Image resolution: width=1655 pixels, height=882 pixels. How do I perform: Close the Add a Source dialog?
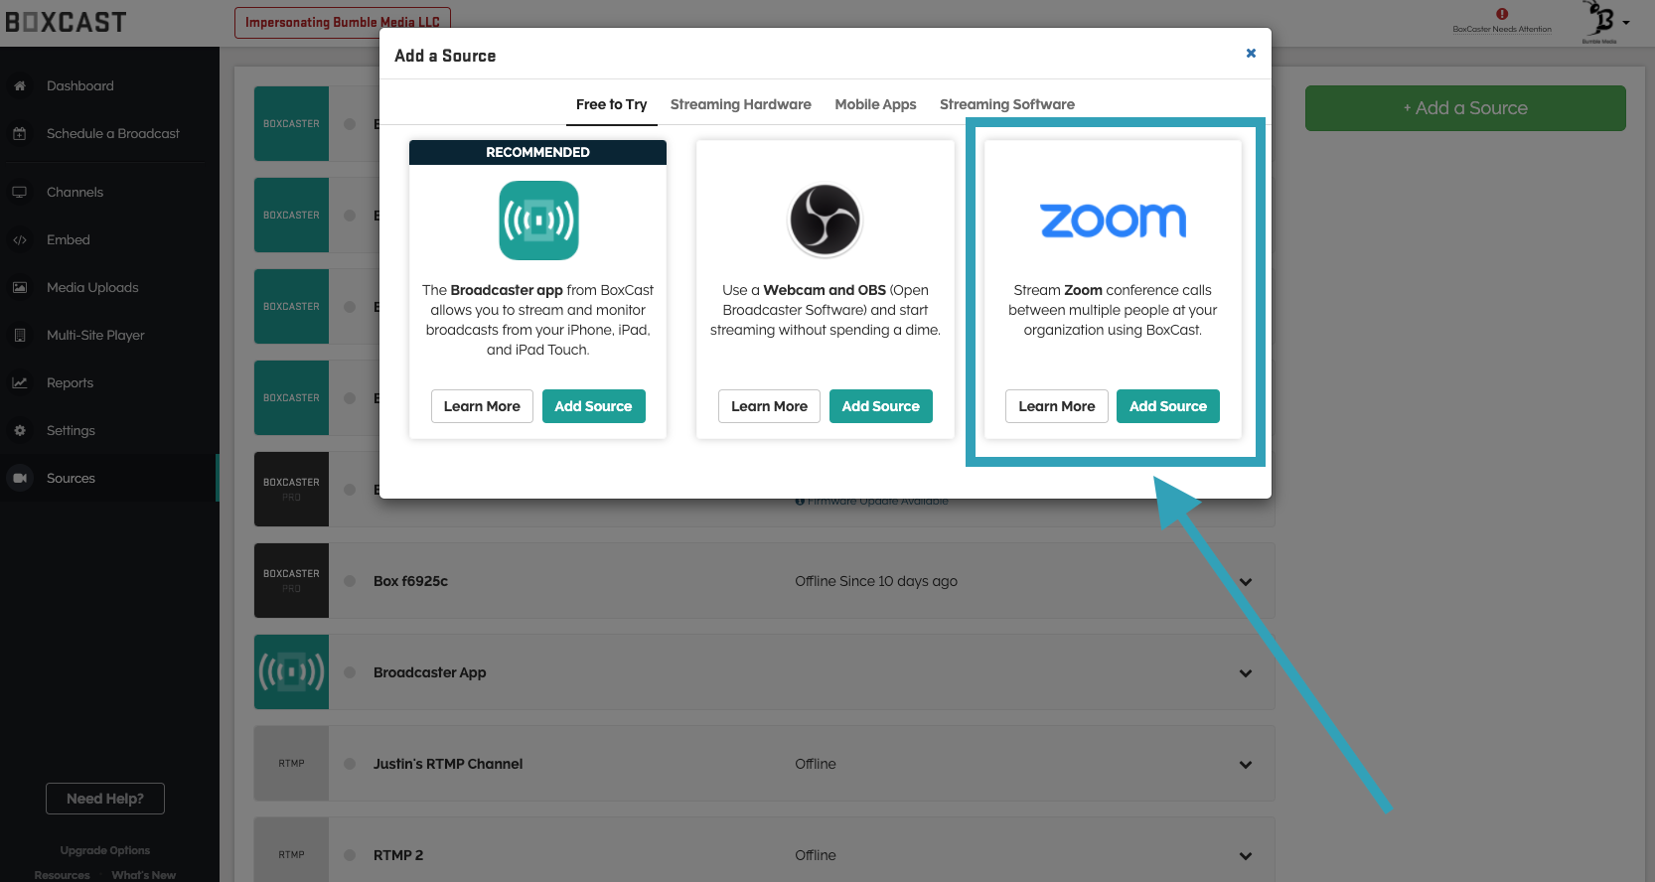(1251, 54)
